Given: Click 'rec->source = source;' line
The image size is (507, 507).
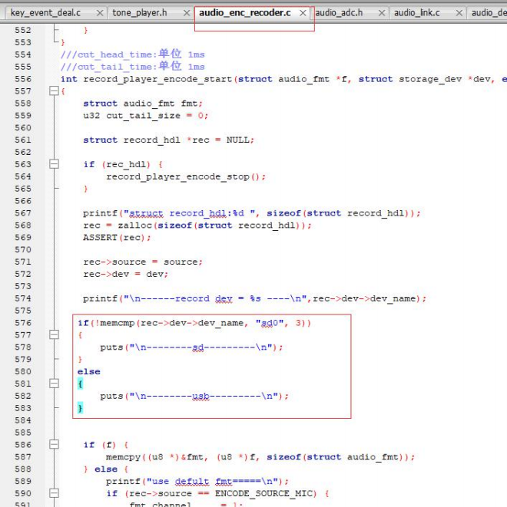Looking at the screenshot, I should click(143, 262).
